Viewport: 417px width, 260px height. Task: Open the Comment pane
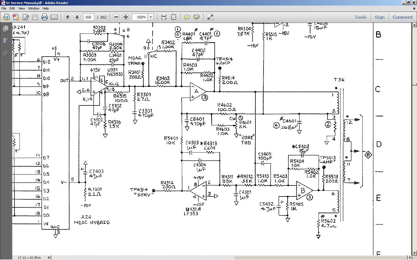point(403,17)
